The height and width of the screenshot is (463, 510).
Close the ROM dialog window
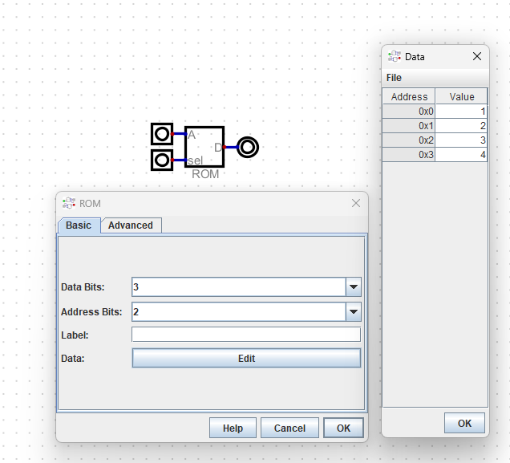pos(356,204)
